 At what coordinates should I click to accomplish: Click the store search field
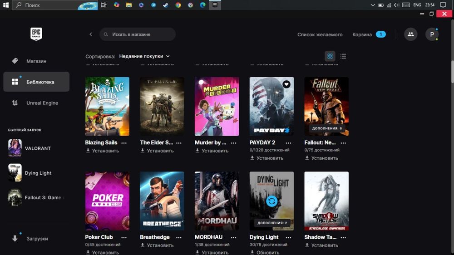tap(137, 34)
